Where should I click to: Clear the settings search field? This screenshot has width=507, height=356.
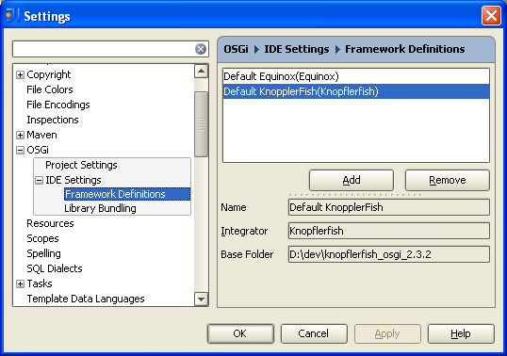[x=201, y=49]
